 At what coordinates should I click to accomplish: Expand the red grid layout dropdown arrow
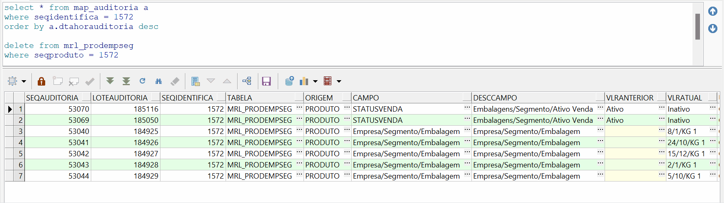point(339,81)
